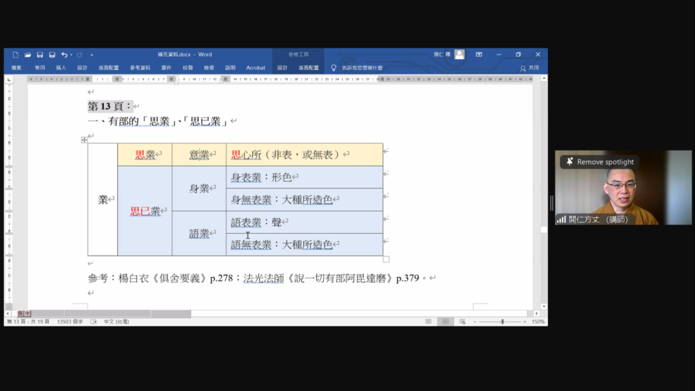Expand the Undo history dropdown arrow
This screenshot has width=695, height=391.
pos(71,55)
